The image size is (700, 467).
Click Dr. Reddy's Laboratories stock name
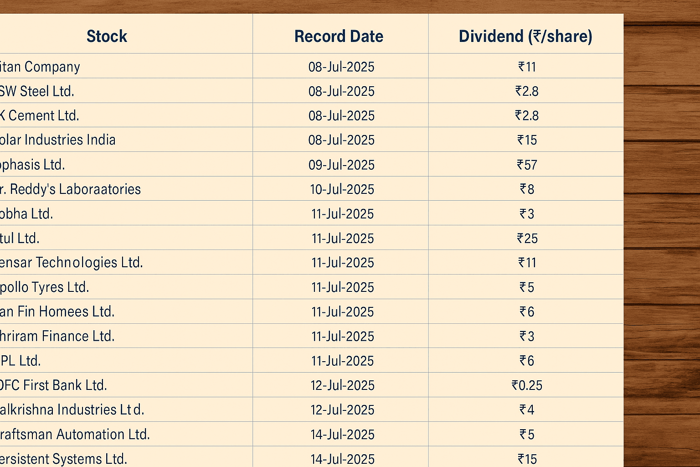pos(71,189)
